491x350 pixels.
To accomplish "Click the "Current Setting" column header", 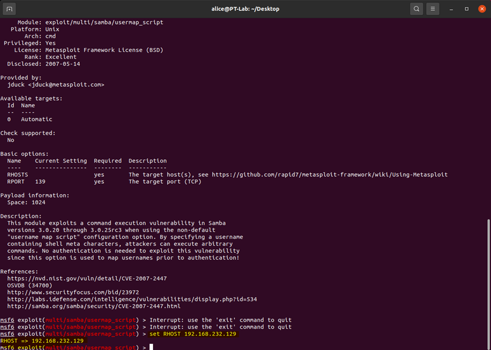I will click(x=61, y=161).
